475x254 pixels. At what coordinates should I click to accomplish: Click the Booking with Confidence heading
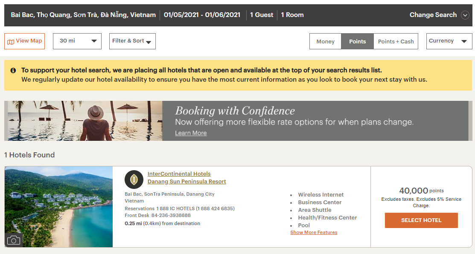coord(235,111)
